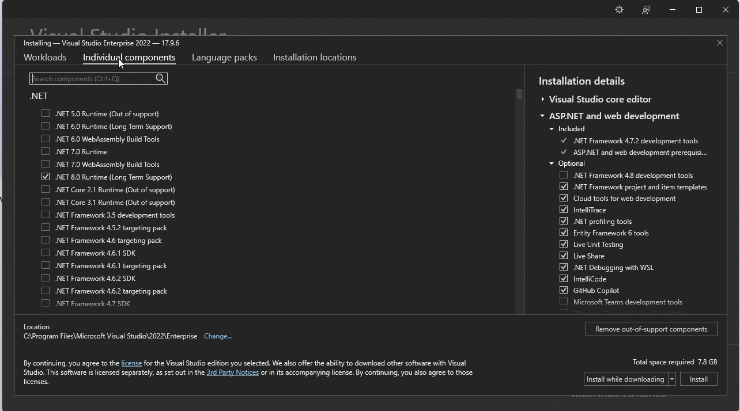The image size is (740, 411).
Task: Uncheck .NET Framework project and item templates
Action: click(564, 187)
